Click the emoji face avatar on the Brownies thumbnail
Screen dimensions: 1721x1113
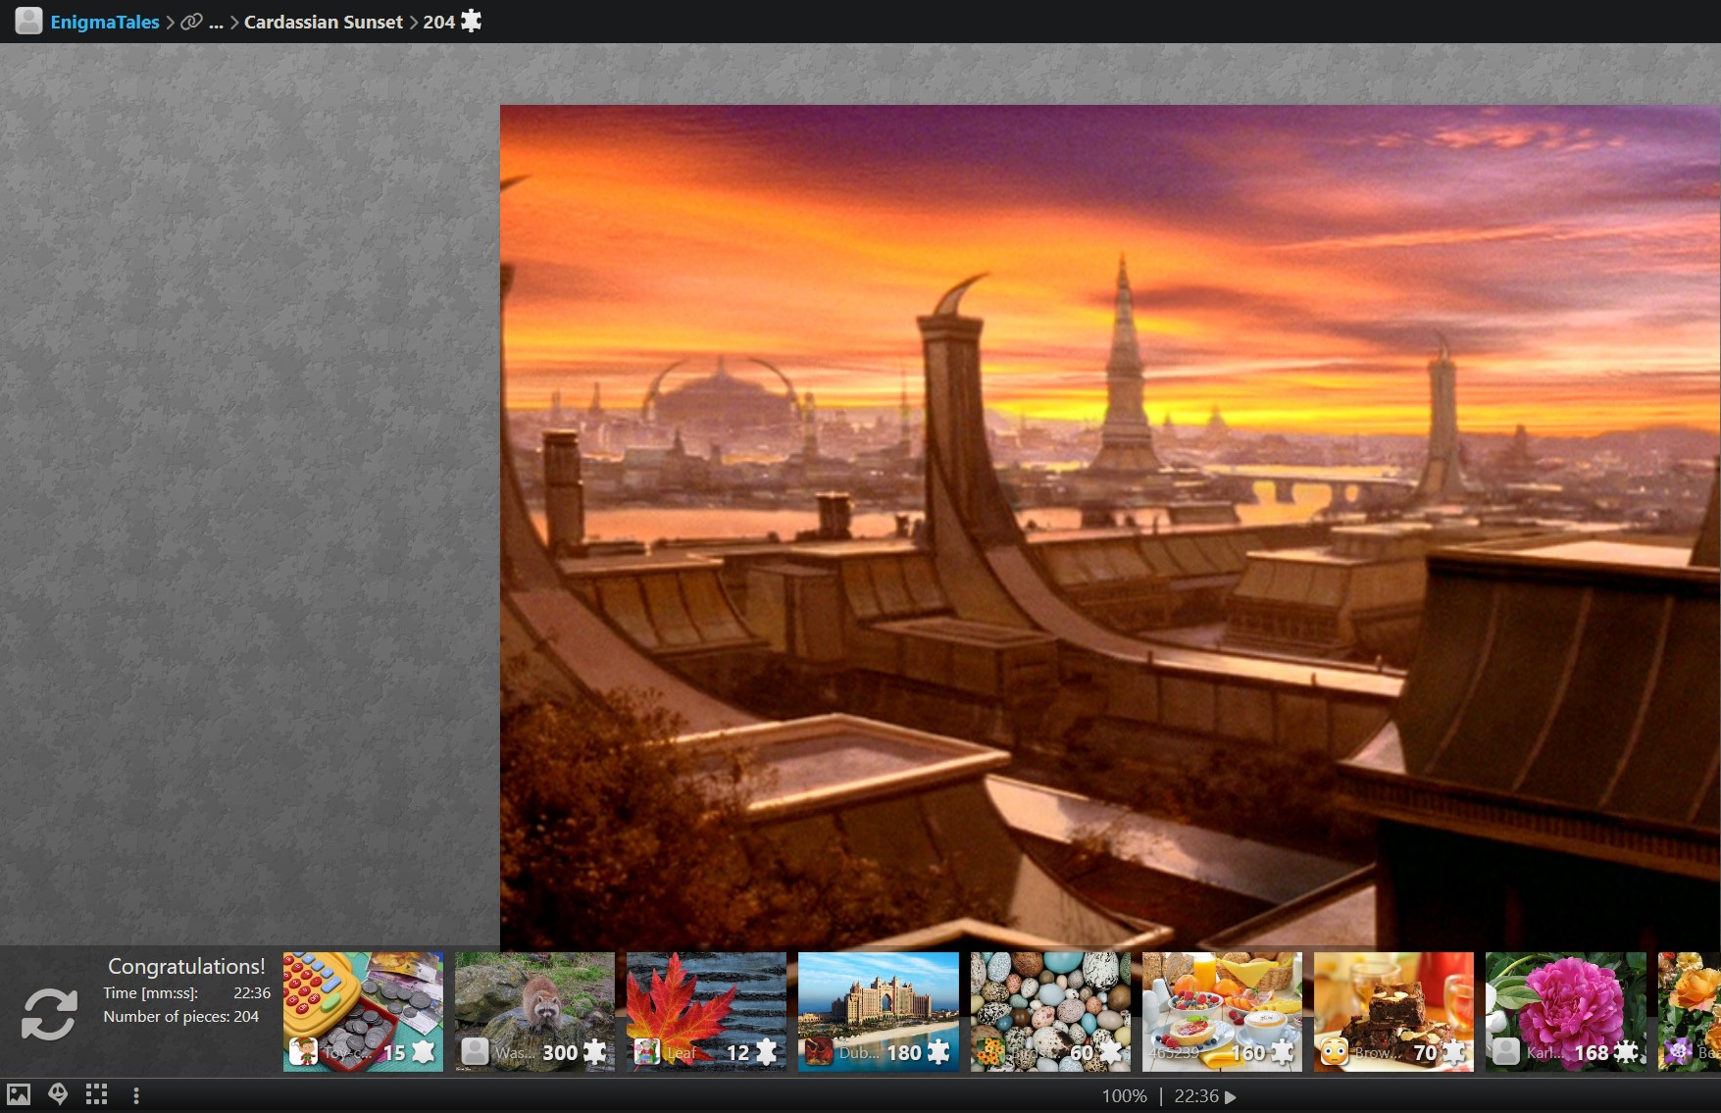[1334, 1052]
